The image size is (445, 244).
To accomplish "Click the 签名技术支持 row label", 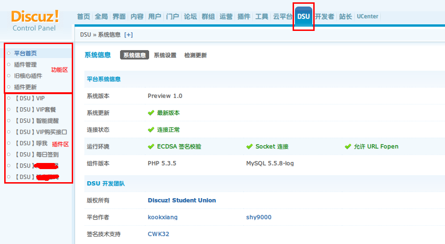I will pyautogui.click(x=104, y=234).
